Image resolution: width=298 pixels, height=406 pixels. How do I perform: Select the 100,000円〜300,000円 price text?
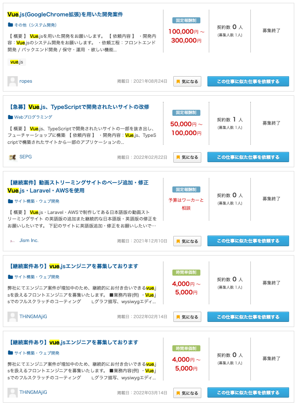(186, 36)
